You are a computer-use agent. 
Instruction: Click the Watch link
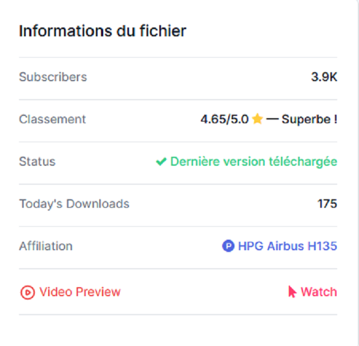click(x=319, y=292)
